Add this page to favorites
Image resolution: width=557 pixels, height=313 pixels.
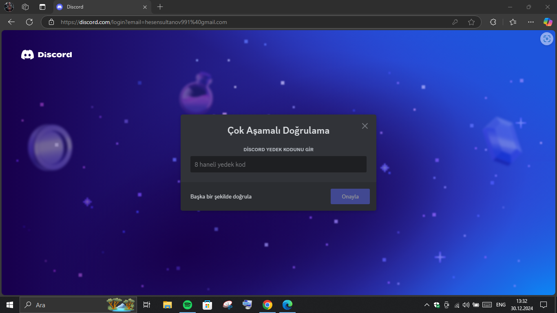coord(471,22)
